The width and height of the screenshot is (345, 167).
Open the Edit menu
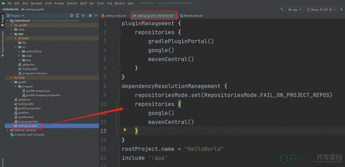click(x=17, y=3)
